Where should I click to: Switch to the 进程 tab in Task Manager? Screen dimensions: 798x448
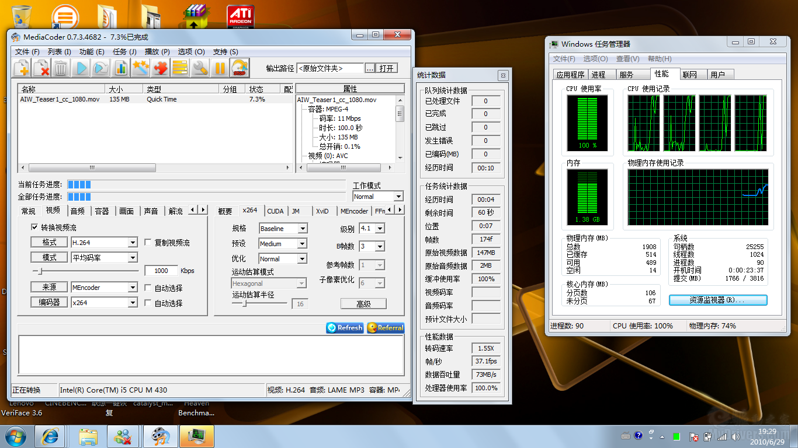click(598, 75)
